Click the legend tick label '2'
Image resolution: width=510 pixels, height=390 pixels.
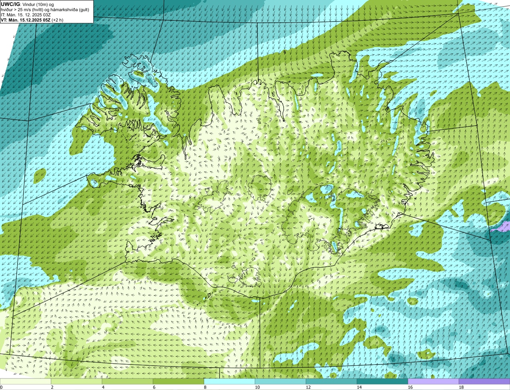coord(52,387)
